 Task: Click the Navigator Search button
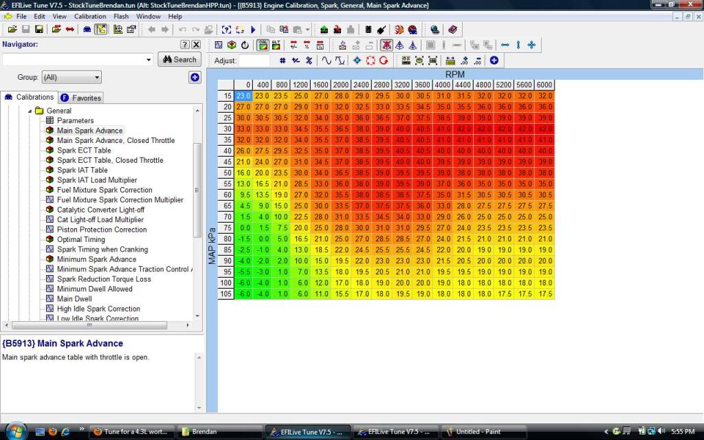click(x=179, y=59)
